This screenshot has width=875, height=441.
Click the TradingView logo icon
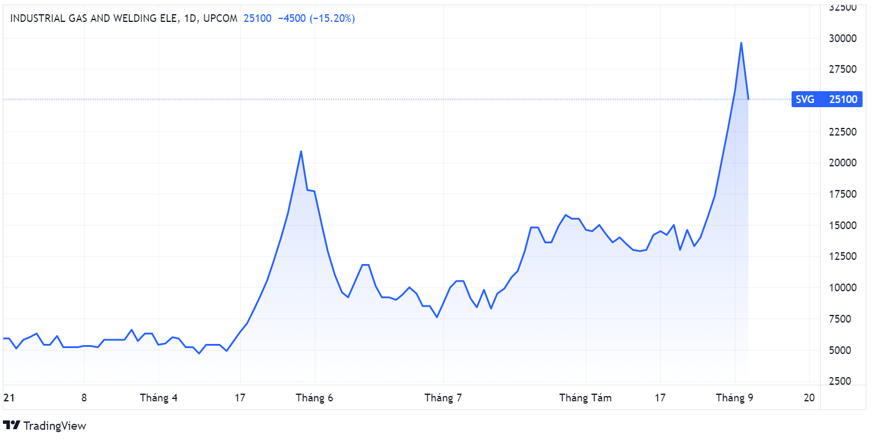(x=12, y=425)
